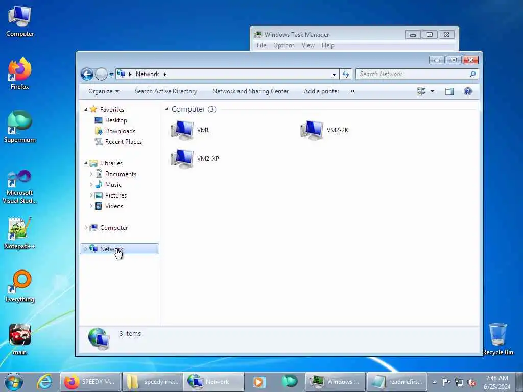Screen dimensions: 523x392
Task: Select Recent Places under Favorites
Action: pyautogui.click(x=124, y=142)
